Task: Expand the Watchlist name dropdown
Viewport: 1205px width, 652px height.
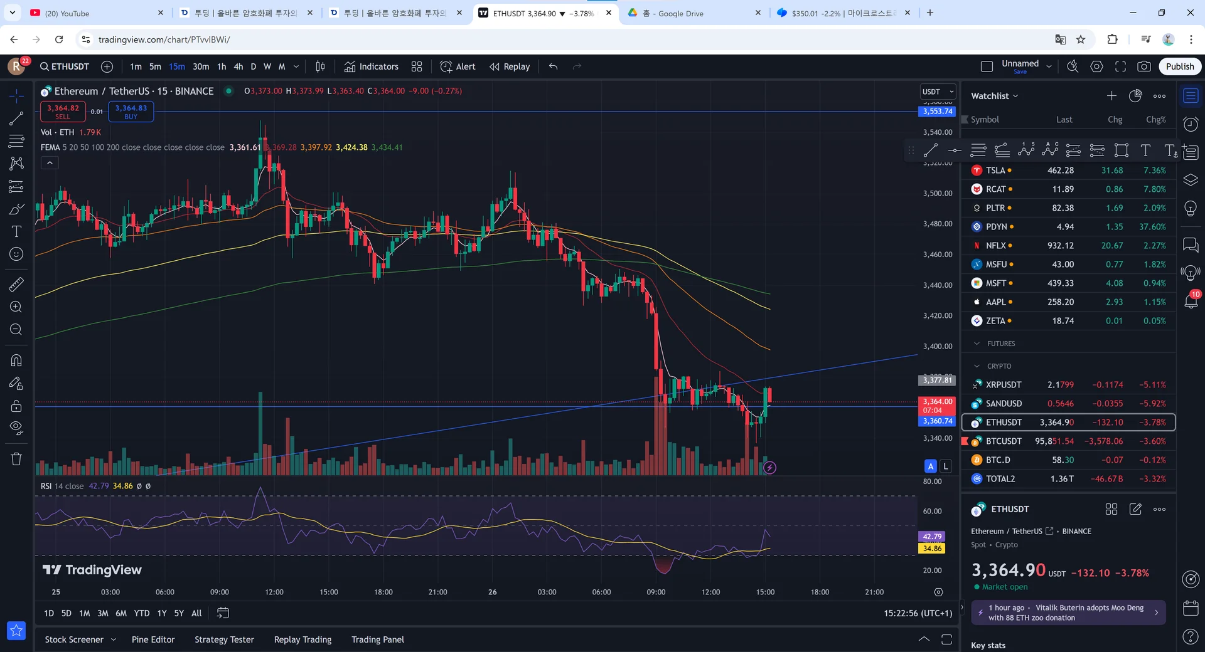Action: click(995, 96)
